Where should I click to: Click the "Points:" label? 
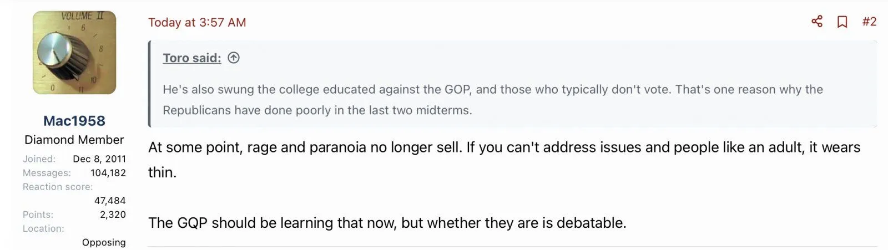[38, 215]
